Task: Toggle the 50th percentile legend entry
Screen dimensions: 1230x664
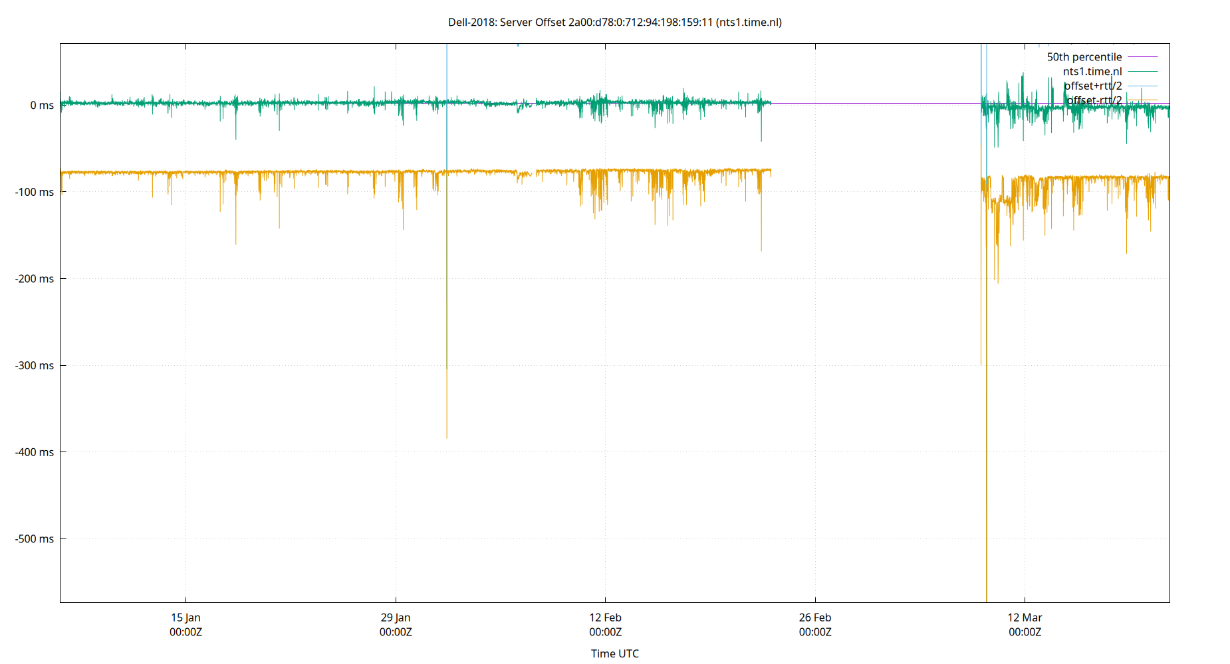Action: tap(1084, 56)
